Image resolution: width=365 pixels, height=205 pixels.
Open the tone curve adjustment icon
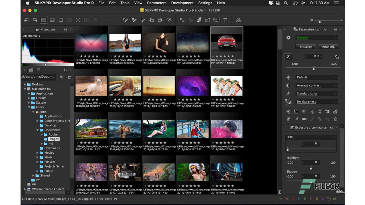coord(296,112)
